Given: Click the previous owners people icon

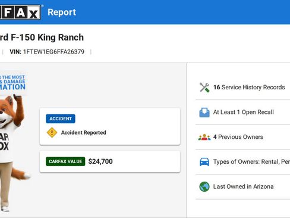Looking at the screenshot, I should 204,137.
